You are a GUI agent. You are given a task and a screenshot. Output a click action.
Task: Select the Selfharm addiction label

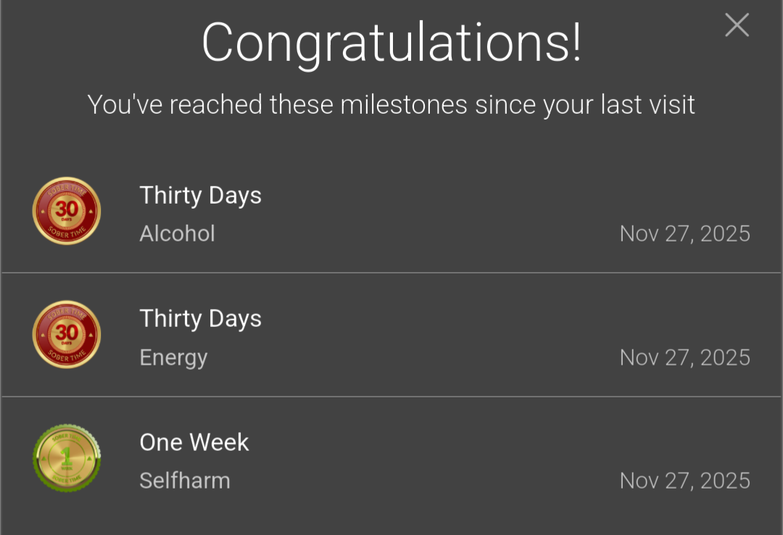pos(185,481)
